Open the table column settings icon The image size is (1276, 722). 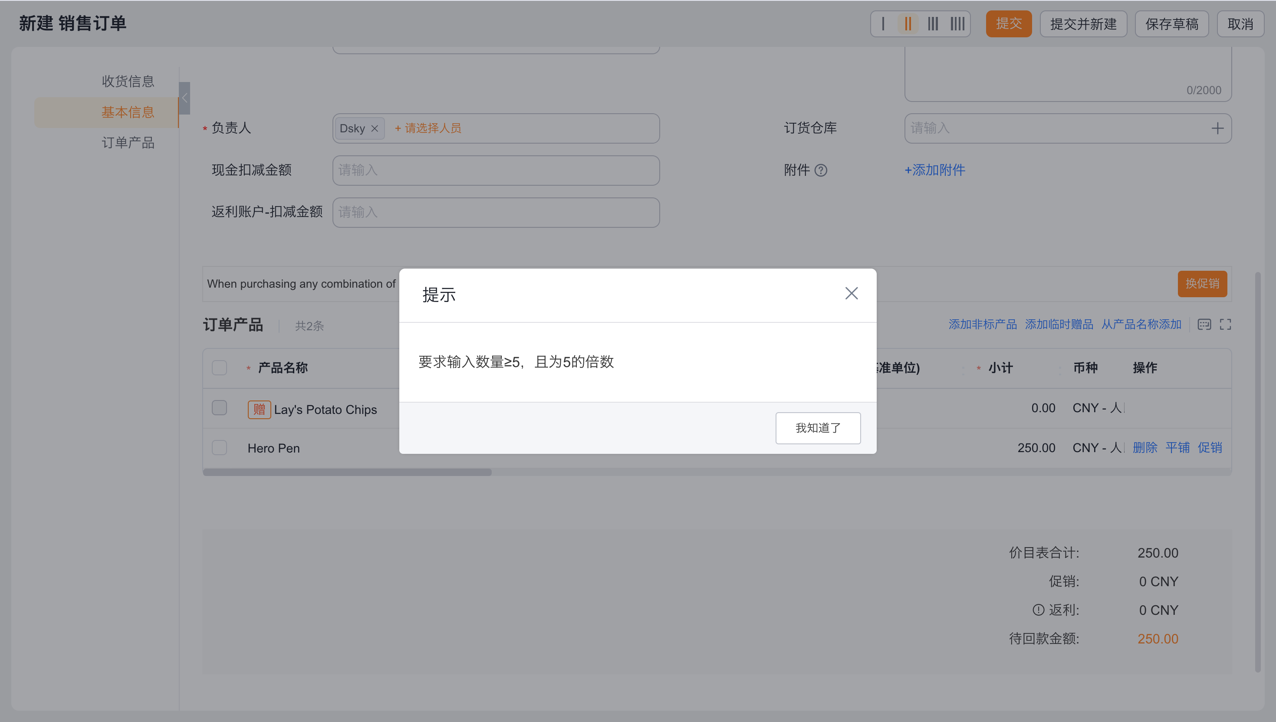pos(1204,325)
